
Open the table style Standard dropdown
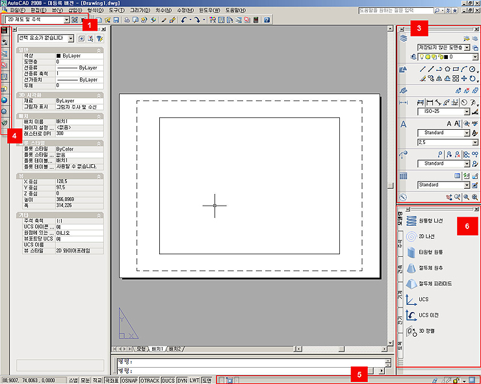coord(443,185)
